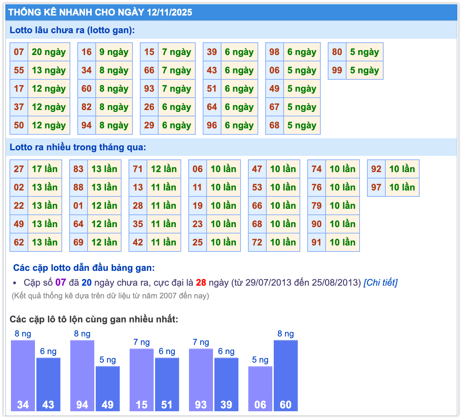Image resolution: width=462 pixels, height=419 pixels.
Task: Select number 83 in the frequent lotto table
Action: [x=78, y=169]
